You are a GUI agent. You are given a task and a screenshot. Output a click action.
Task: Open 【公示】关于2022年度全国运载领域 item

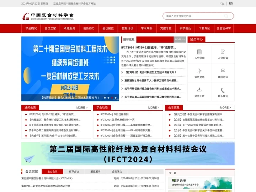pyautogui.click(x=198, y=125)
